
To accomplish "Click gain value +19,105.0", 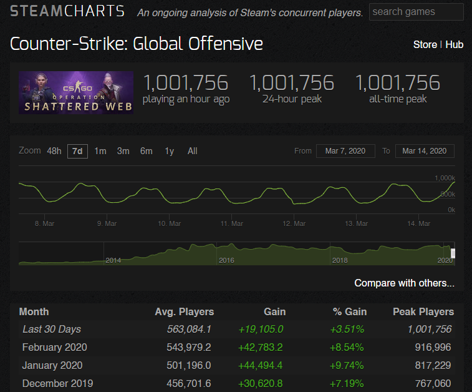I will coord(261,330).
